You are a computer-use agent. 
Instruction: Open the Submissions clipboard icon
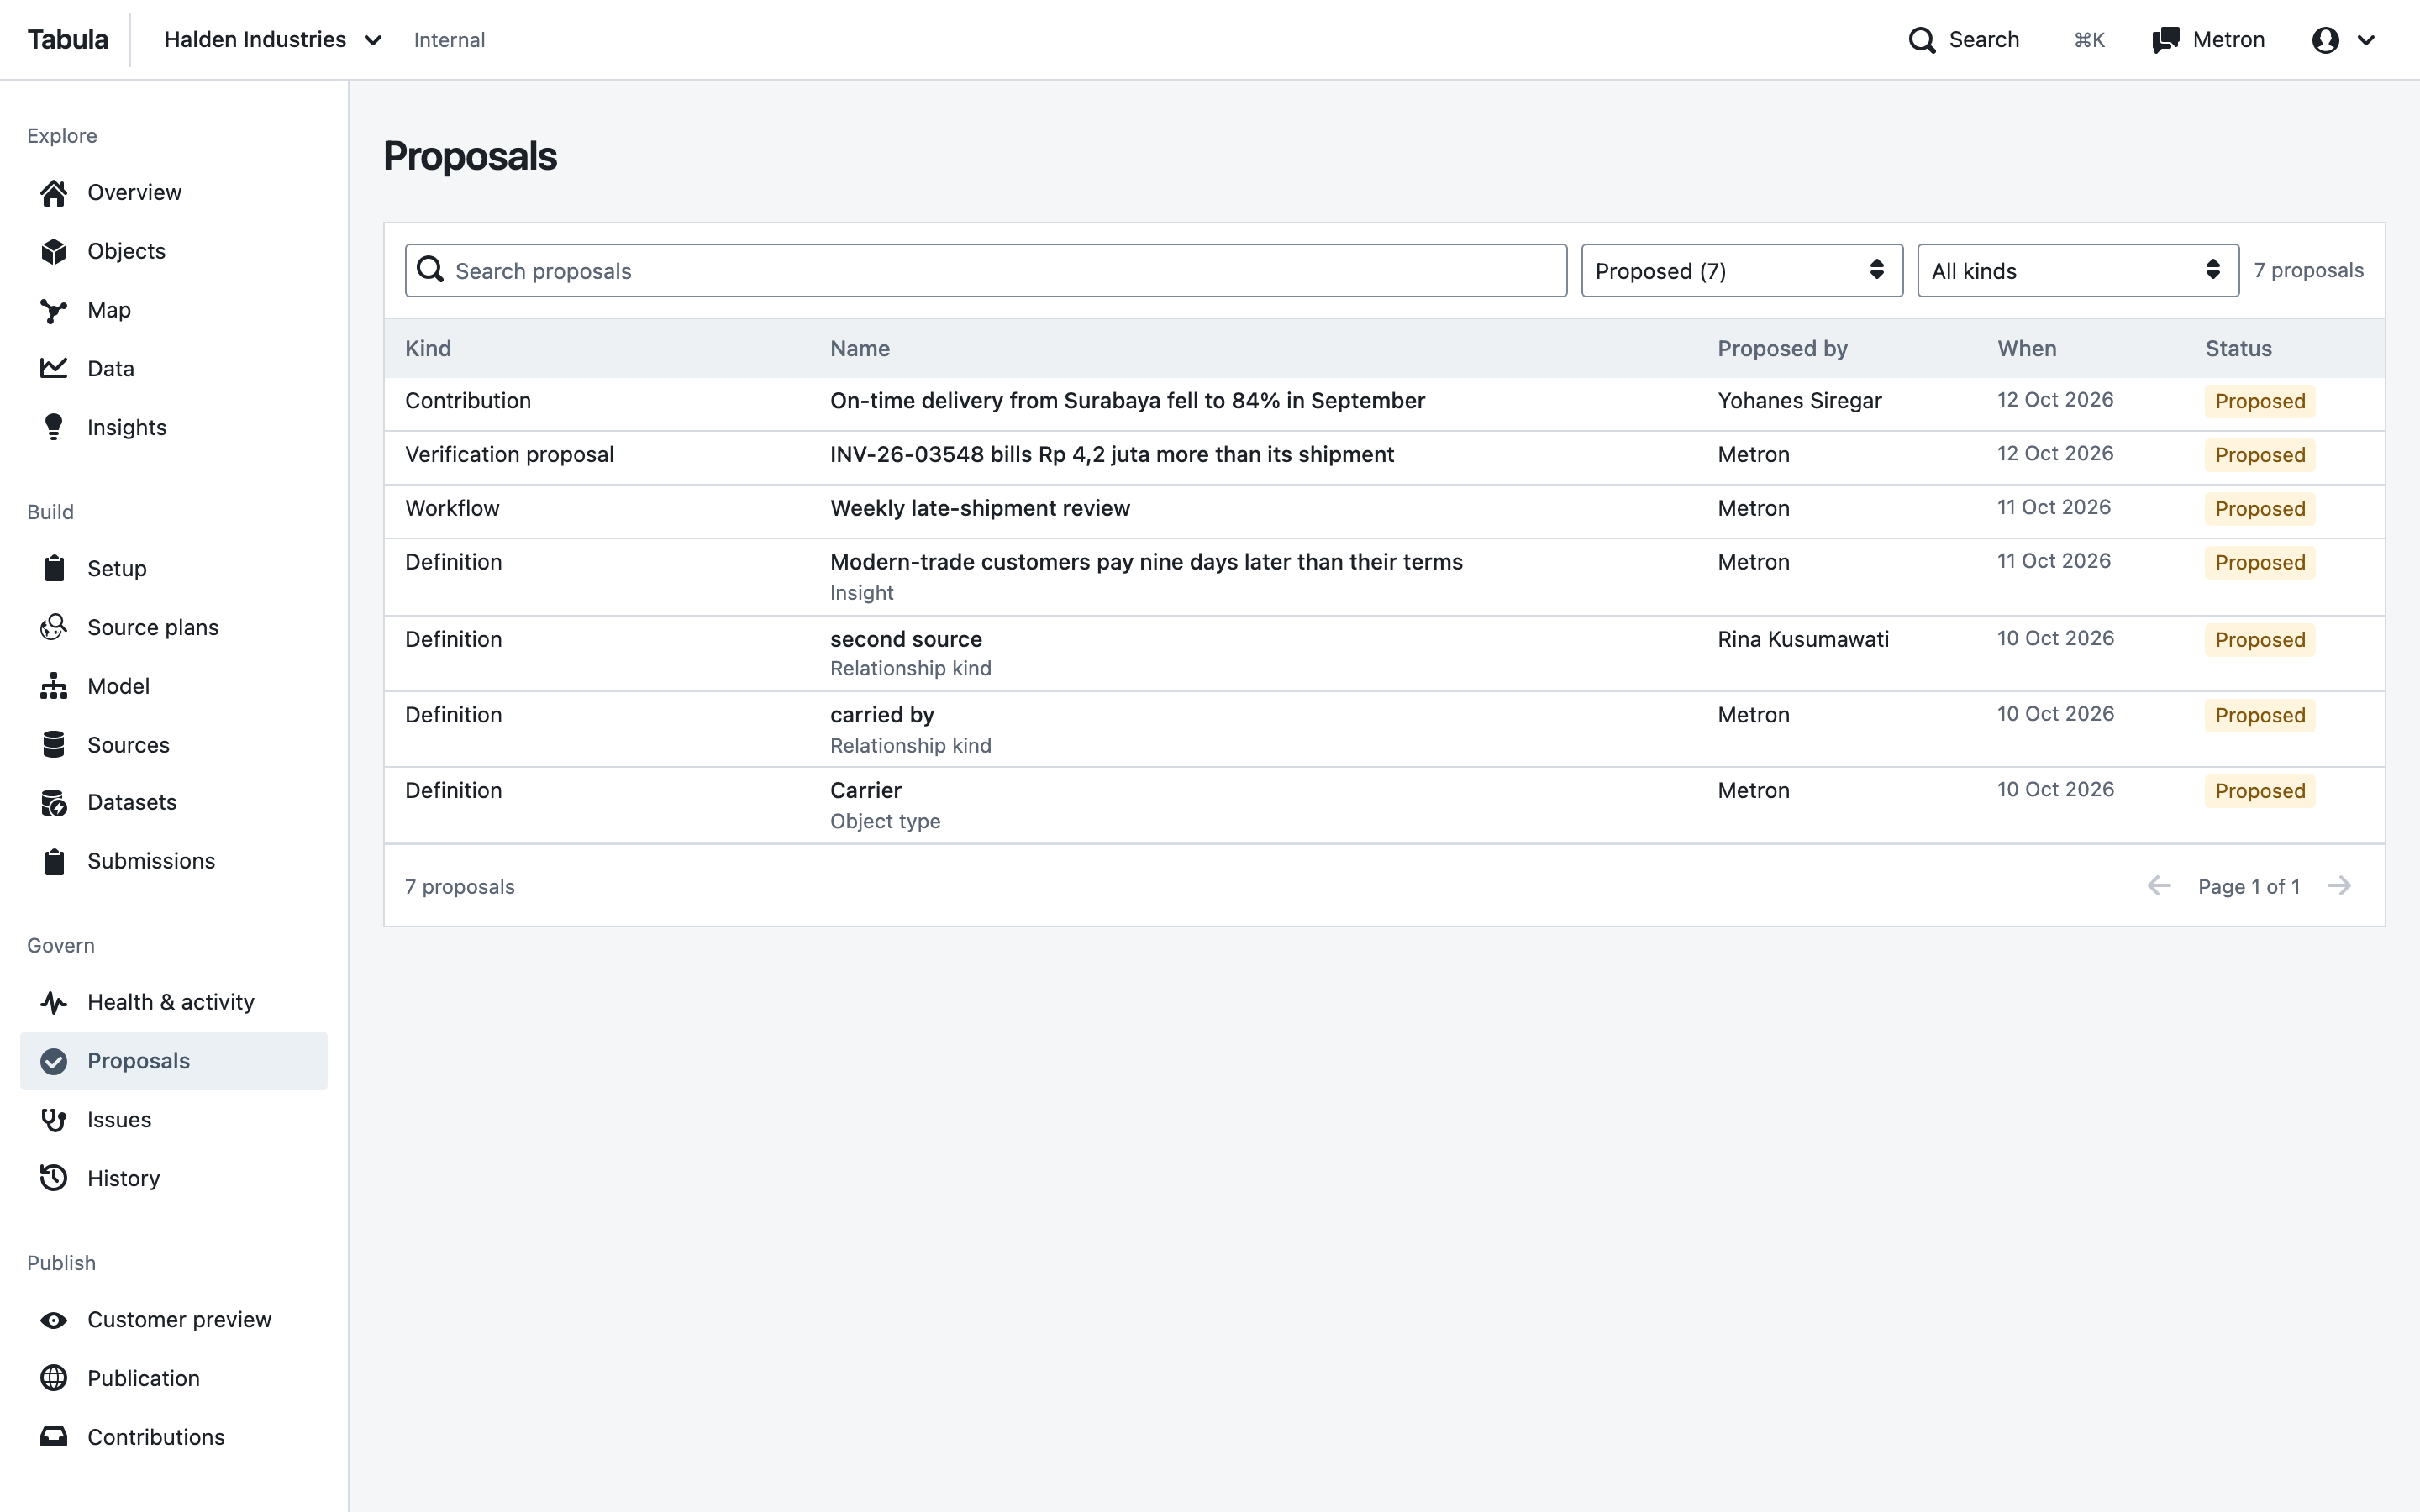pyautogui.click(x=54, y=862)
